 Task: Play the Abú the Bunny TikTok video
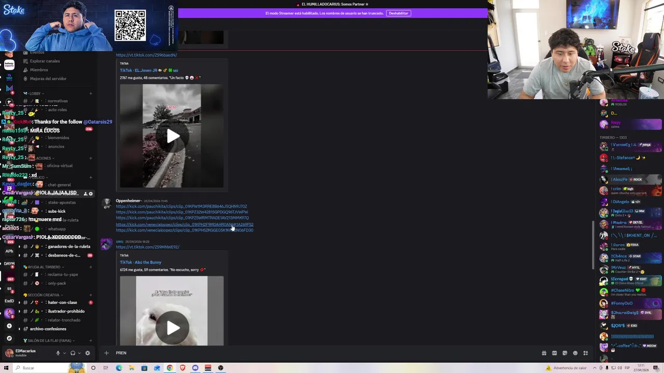coord(173,328)
